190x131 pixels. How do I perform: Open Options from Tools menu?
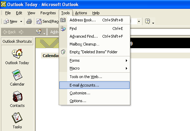[95, 101]
